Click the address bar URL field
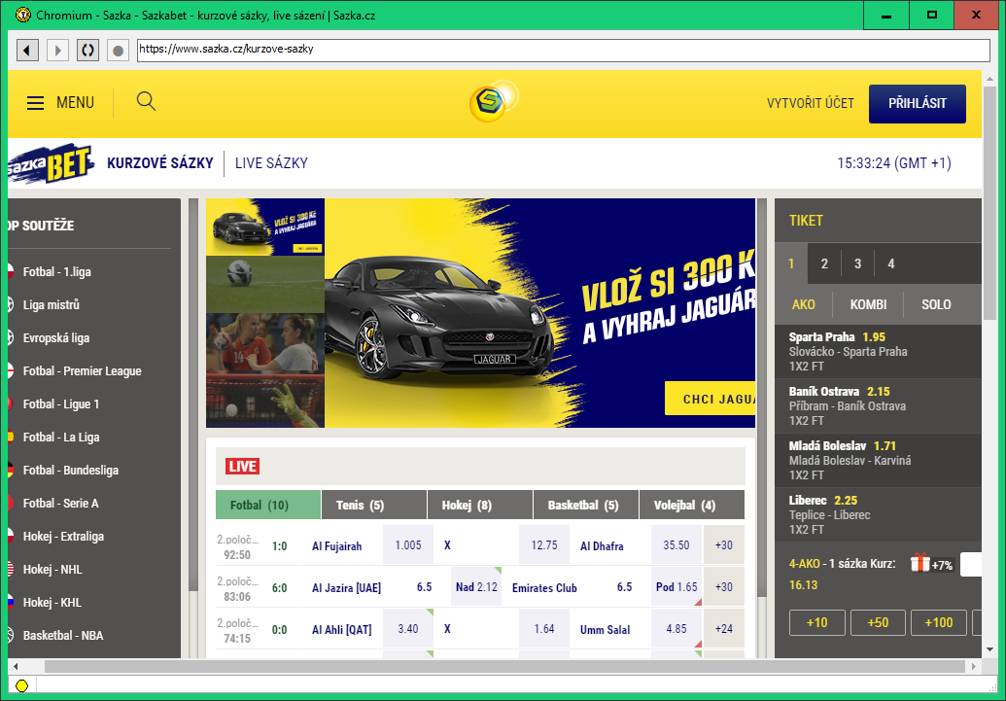Image resolution: width=1006 pixels, height=701 pixels. (564, 50)
